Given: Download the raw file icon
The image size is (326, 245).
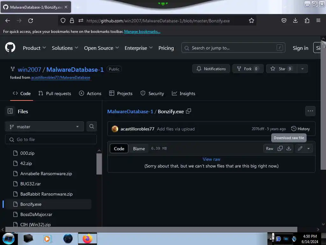Looking at the screenshot, I should [289, 148].
